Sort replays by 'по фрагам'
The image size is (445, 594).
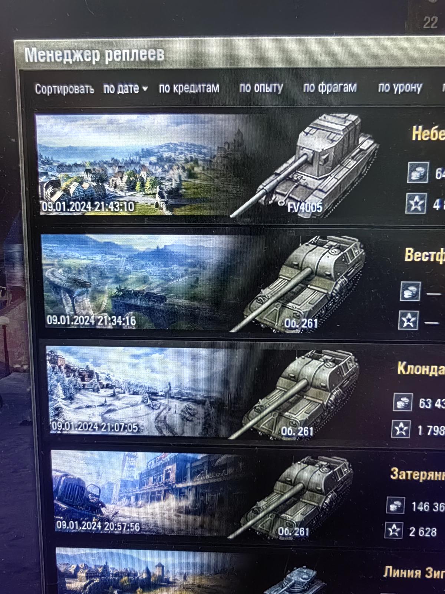click(330, 87)
